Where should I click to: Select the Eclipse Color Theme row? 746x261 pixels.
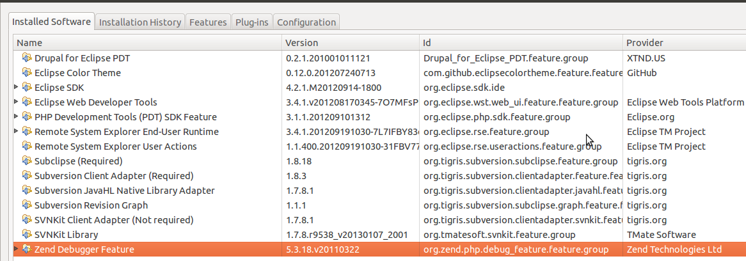379,73
